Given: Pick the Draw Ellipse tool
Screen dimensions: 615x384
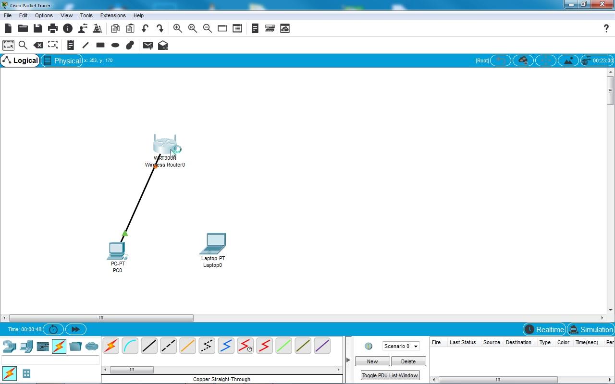Looking at the screenshot, I should [115, 45].
